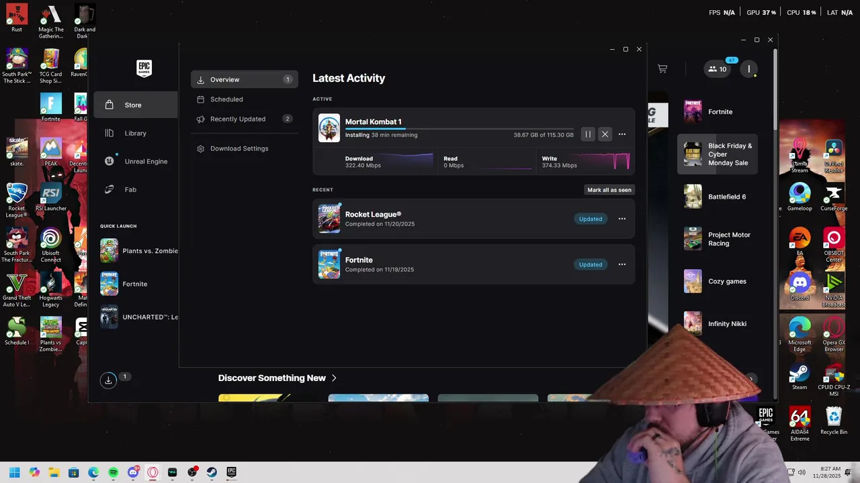Image resolution: width=860 pixels, height=483 pixels.
Task: Cancel the Mortal Kombat 1 installation
Action: click(x=605, y=134)
